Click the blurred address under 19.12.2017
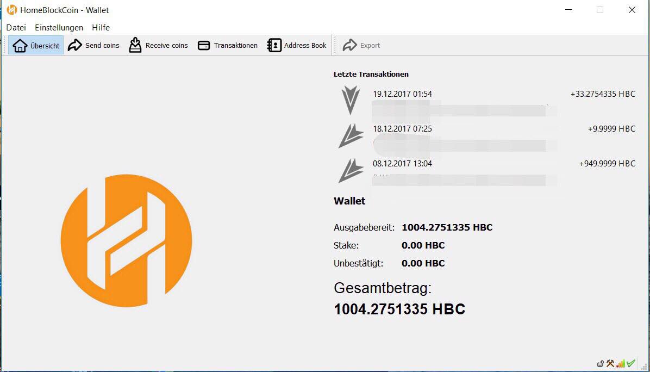This screenshot has width=650, height=372. 459,110
